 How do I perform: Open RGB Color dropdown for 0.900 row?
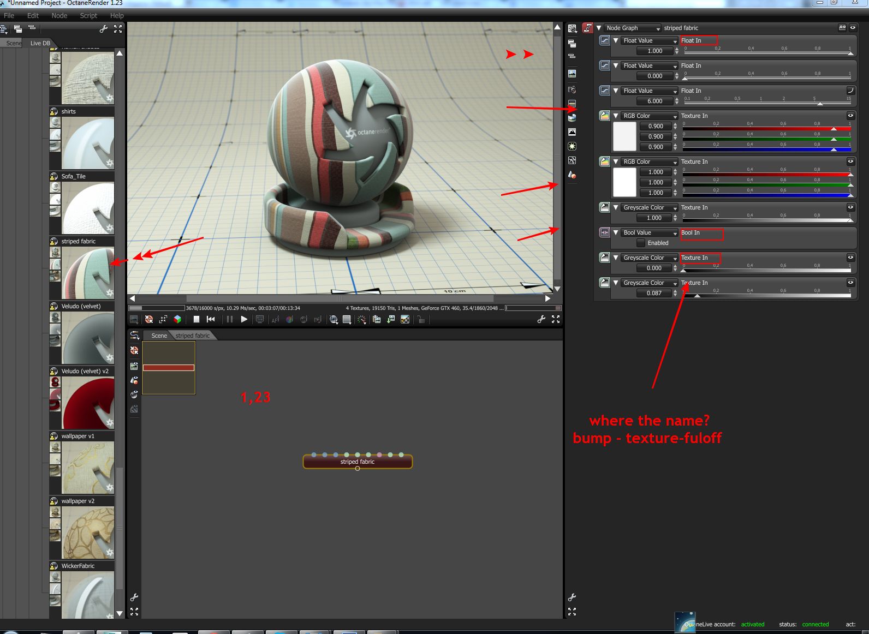tap(650, 116)
